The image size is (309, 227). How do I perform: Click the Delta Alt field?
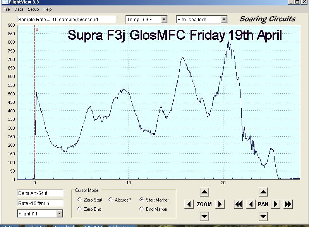[40, 193]
